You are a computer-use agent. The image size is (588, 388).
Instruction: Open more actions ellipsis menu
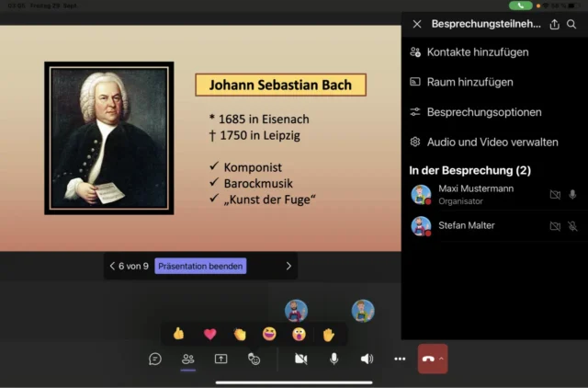point(400,359)
